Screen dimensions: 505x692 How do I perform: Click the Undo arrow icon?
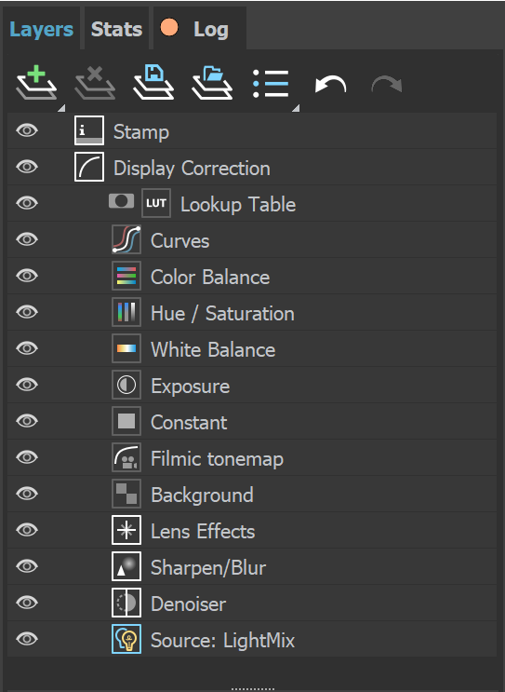click(x=330, y=85)
